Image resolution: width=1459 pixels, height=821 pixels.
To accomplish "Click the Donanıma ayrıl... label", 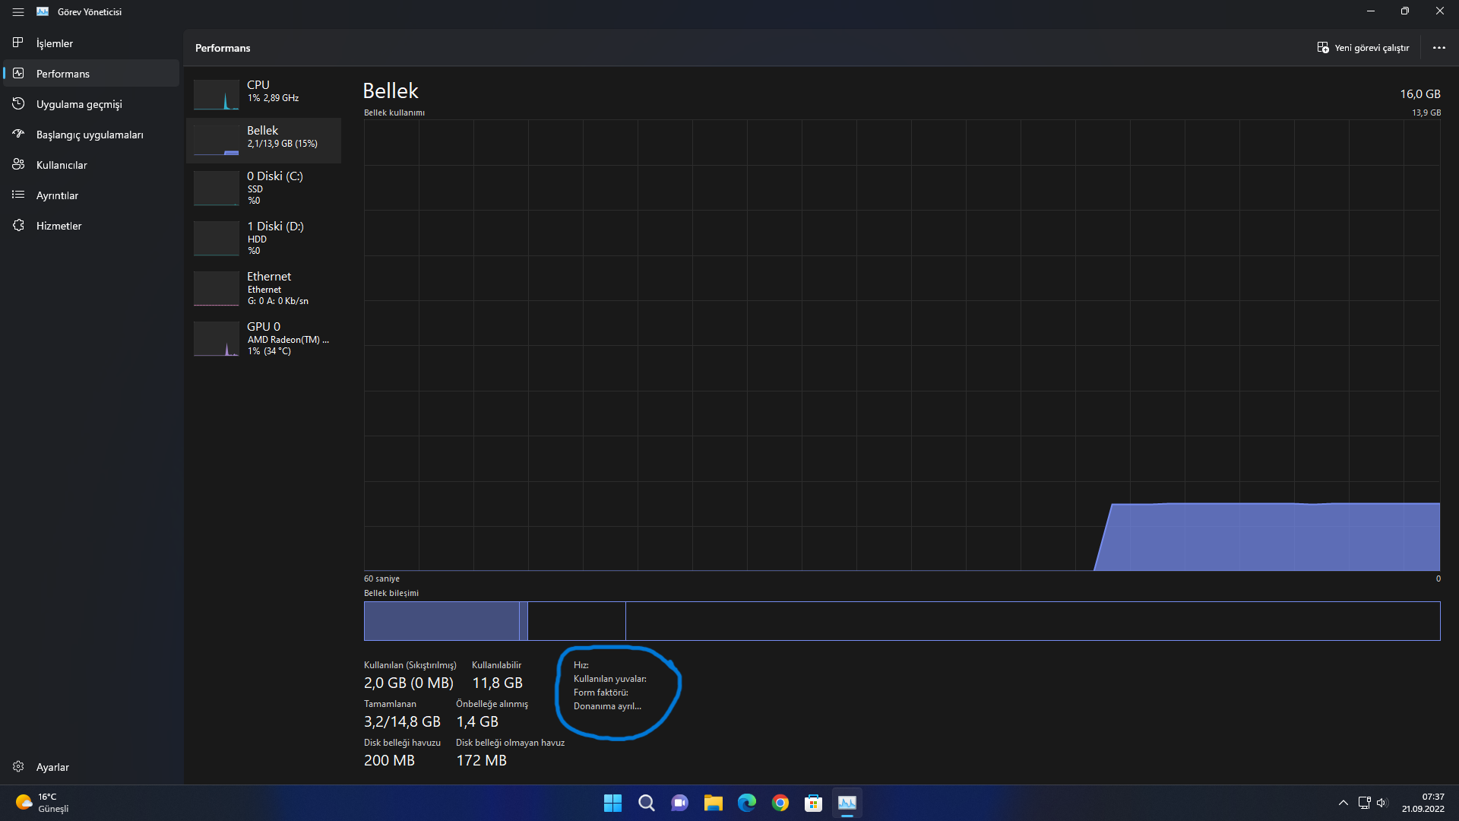I will (607, 706).
